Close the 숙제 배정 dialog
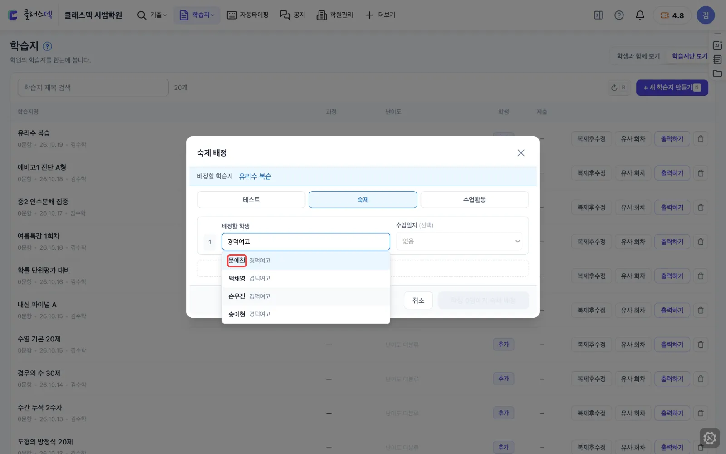This screenshot has width=726, height=454. point(521,153)
